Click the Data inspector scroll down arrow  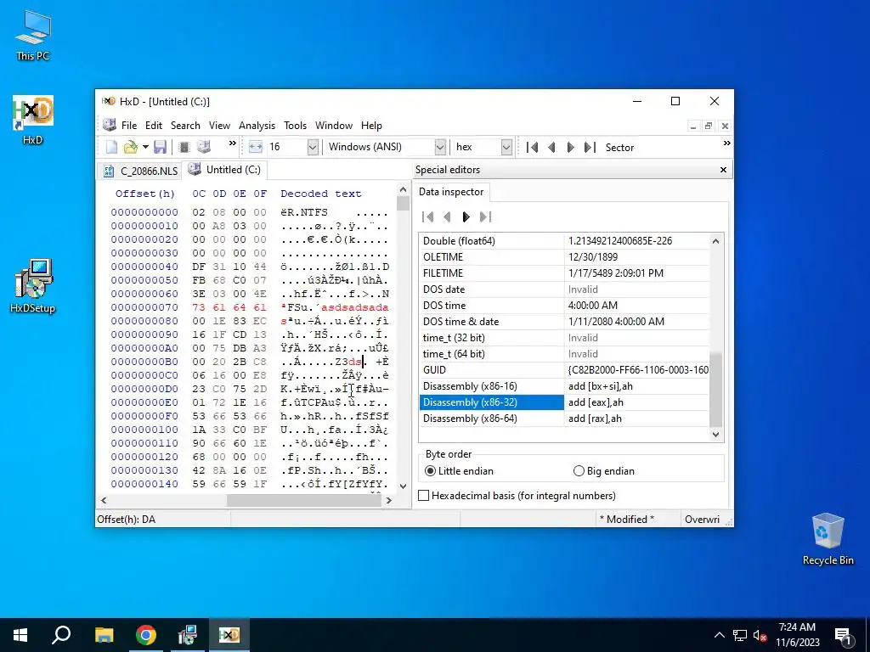pyautogui.click(x=715, y=435)
